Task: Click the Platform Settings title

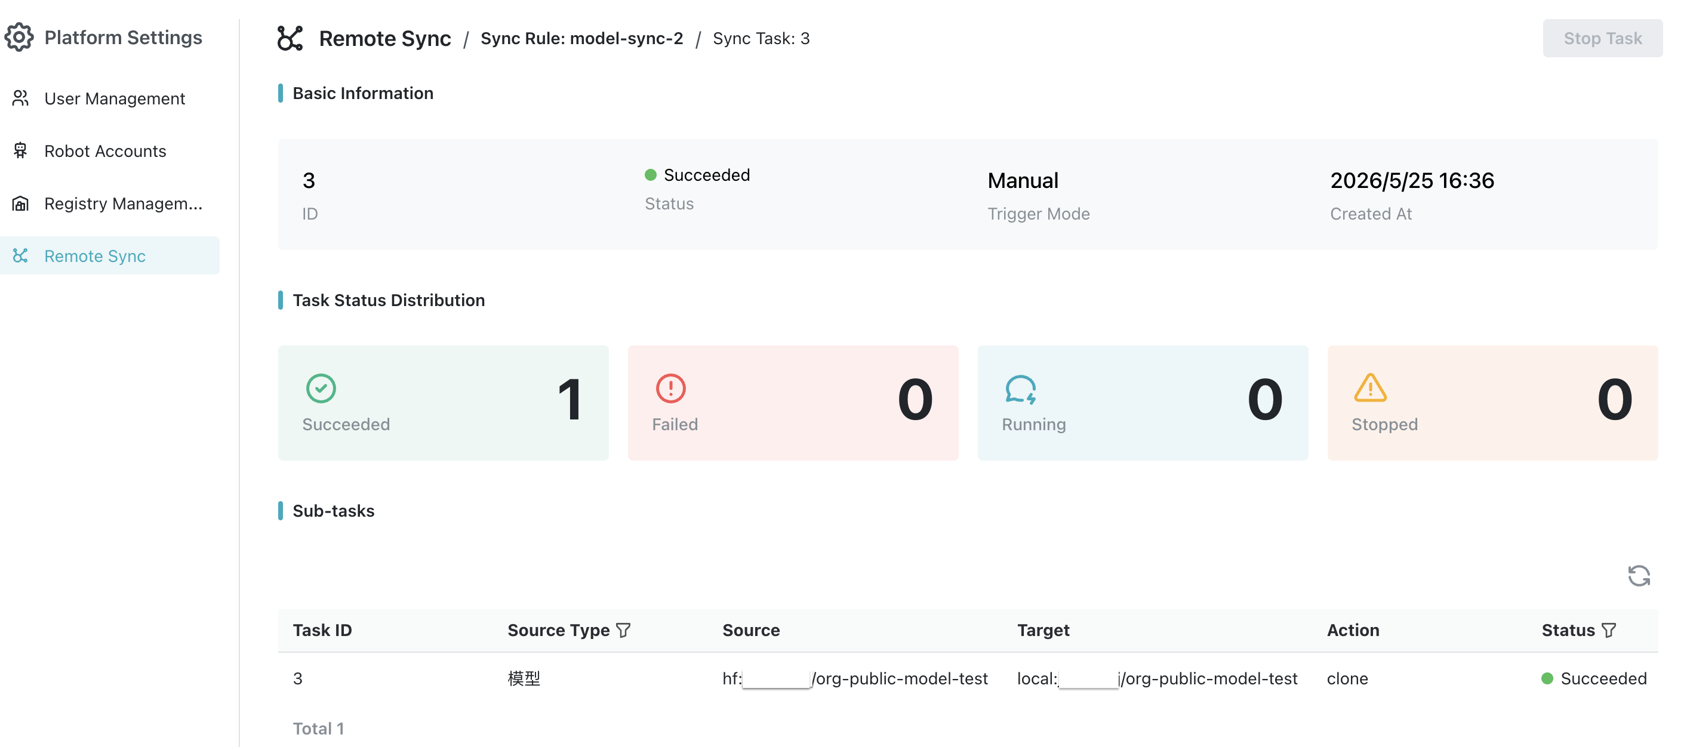Action: click(x=123, y=38)
